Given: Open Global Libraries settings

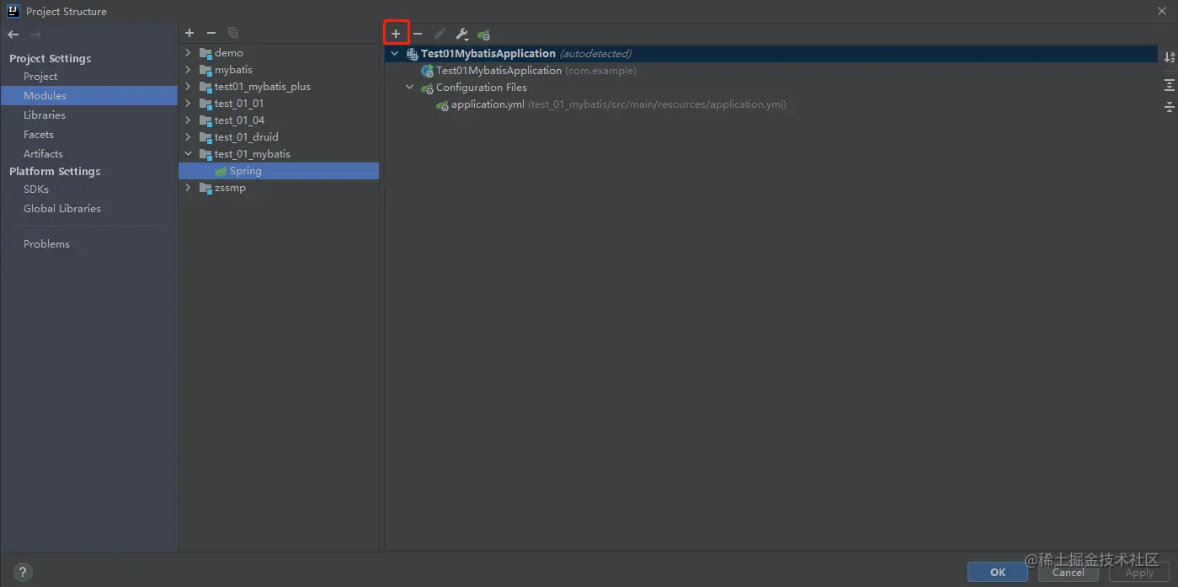Looking at the screenshot, I should (62, 209).
